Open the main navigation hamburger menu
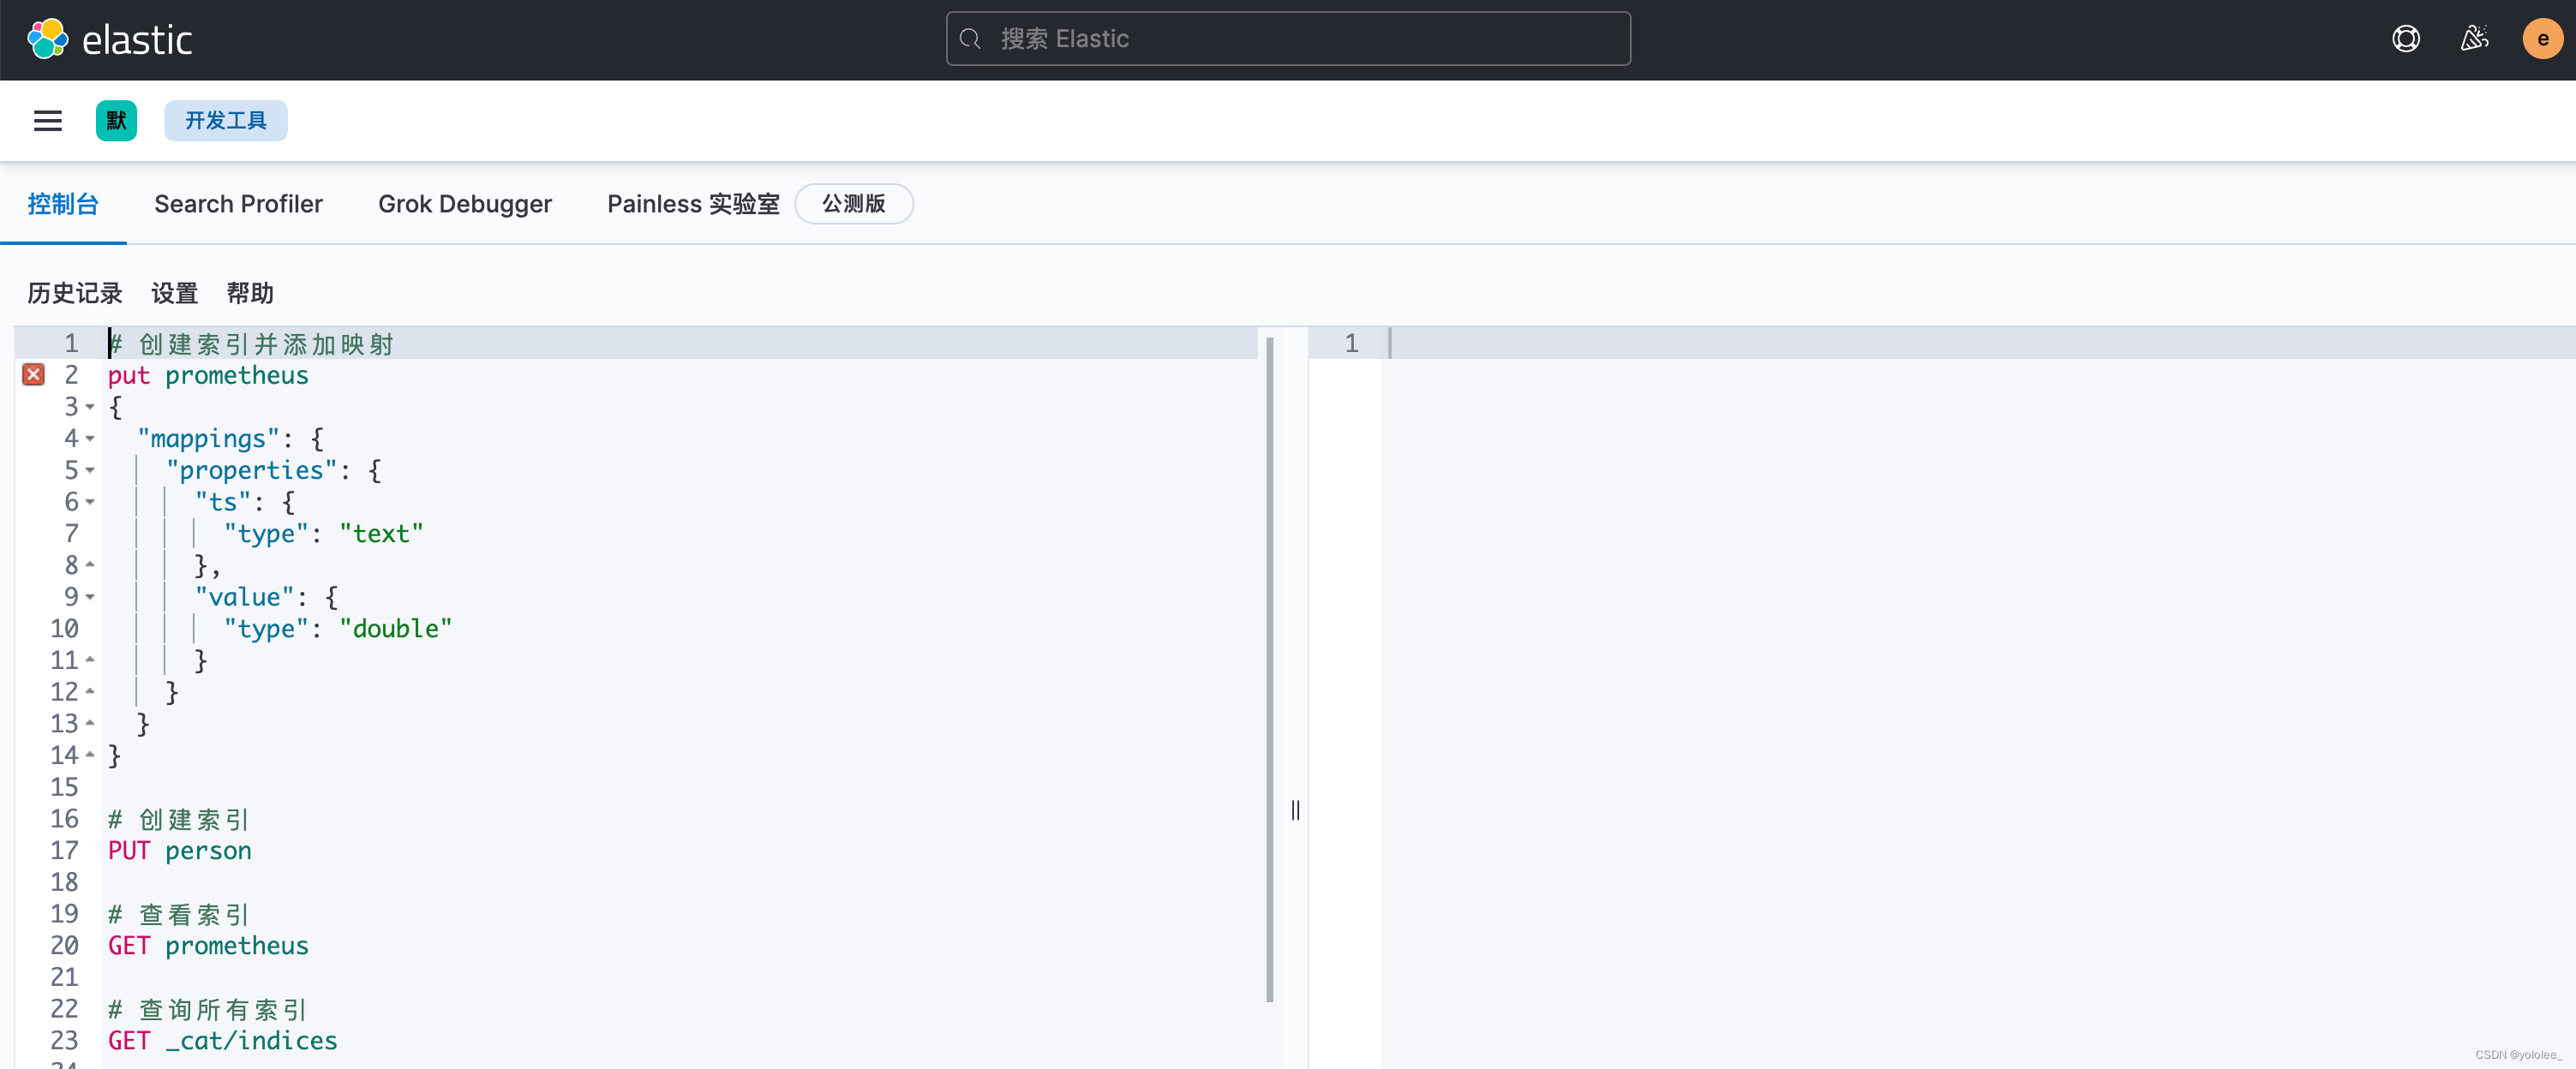This screenshot has height=1069, width=2576. [47, 120]
